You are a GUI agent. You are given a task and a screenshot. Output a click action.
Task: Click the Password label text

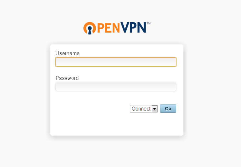click(67, 78)
